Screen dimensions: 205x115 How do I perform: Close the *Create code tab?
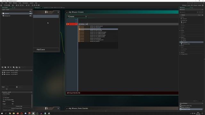(86, 17)
